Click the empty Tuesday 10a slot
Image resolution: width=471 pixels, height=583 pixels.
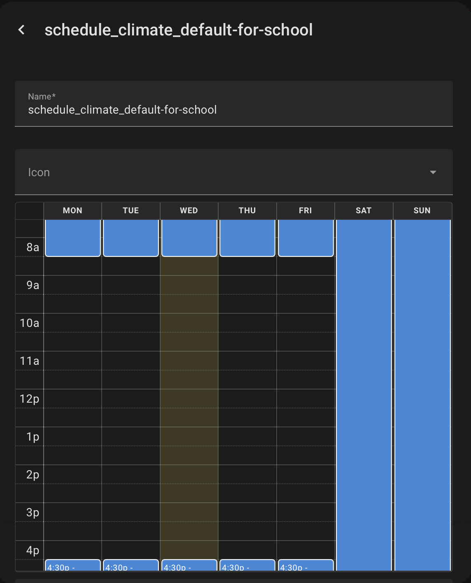[131, 323]
